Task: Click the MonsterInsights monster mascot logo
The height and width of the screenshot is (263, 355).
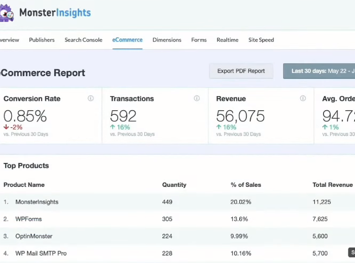Action: [7, 13]
